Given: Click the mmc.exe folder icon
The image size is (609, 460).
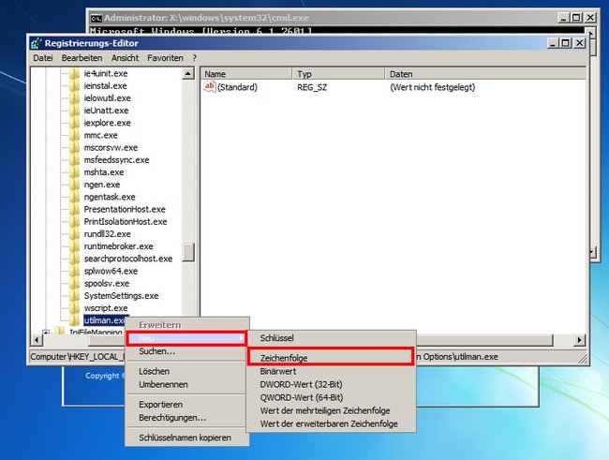Looking at the screenshot, I should 75,135.
